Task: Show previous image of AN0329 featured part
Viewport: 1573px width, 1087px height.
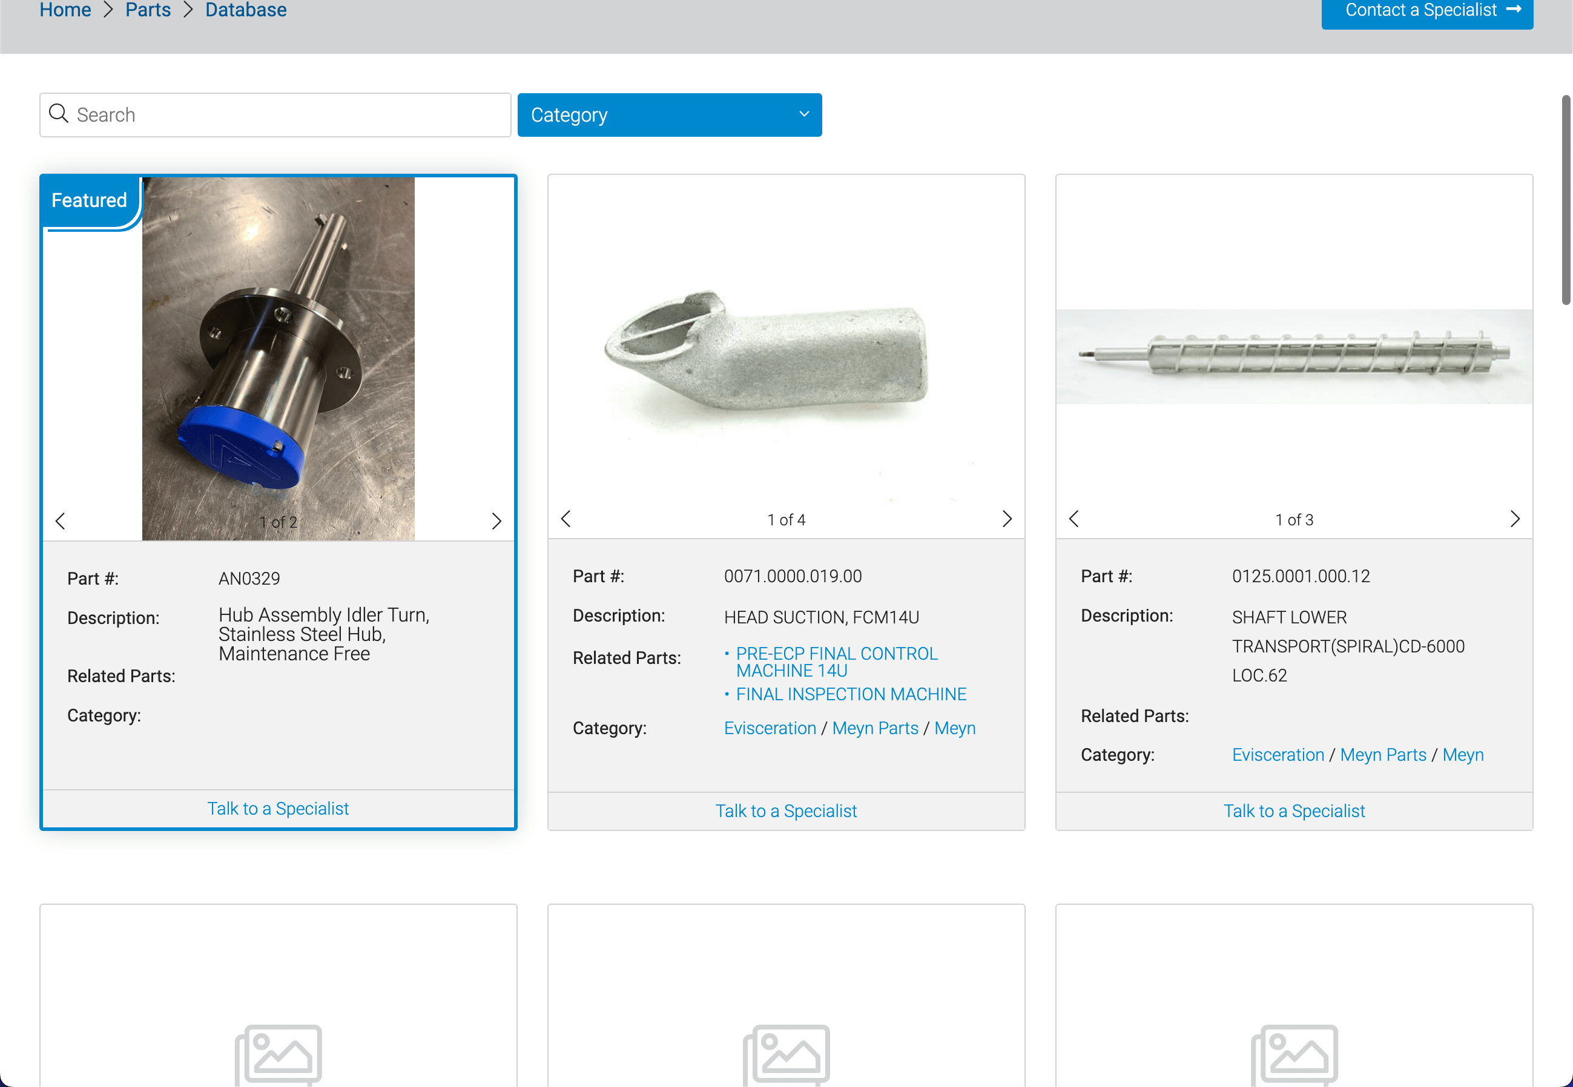Action: pos(60,521)
